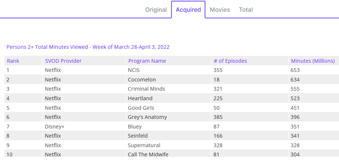Click the Program Name column header
This screenshot has width=339, height=160.
147,61
